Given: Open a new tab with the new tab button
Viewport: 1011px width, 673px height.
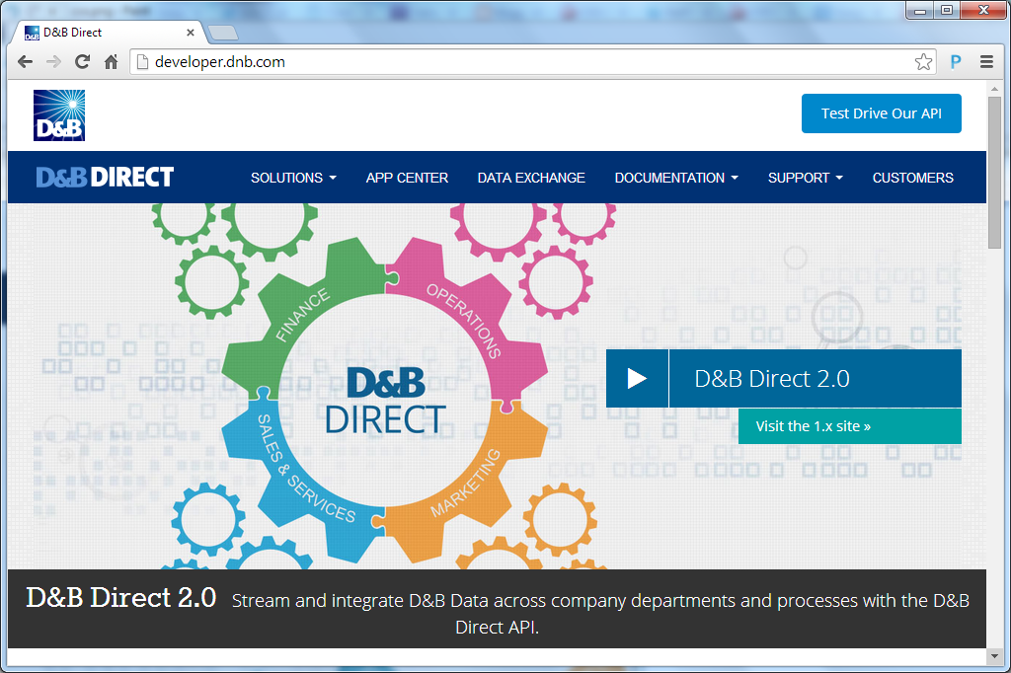Looking at the screenshot, I should [x=223, y=33].
